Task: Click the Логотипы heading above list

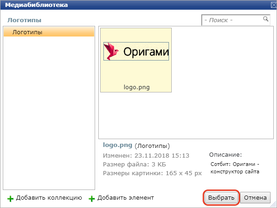Action: (24, 20)
